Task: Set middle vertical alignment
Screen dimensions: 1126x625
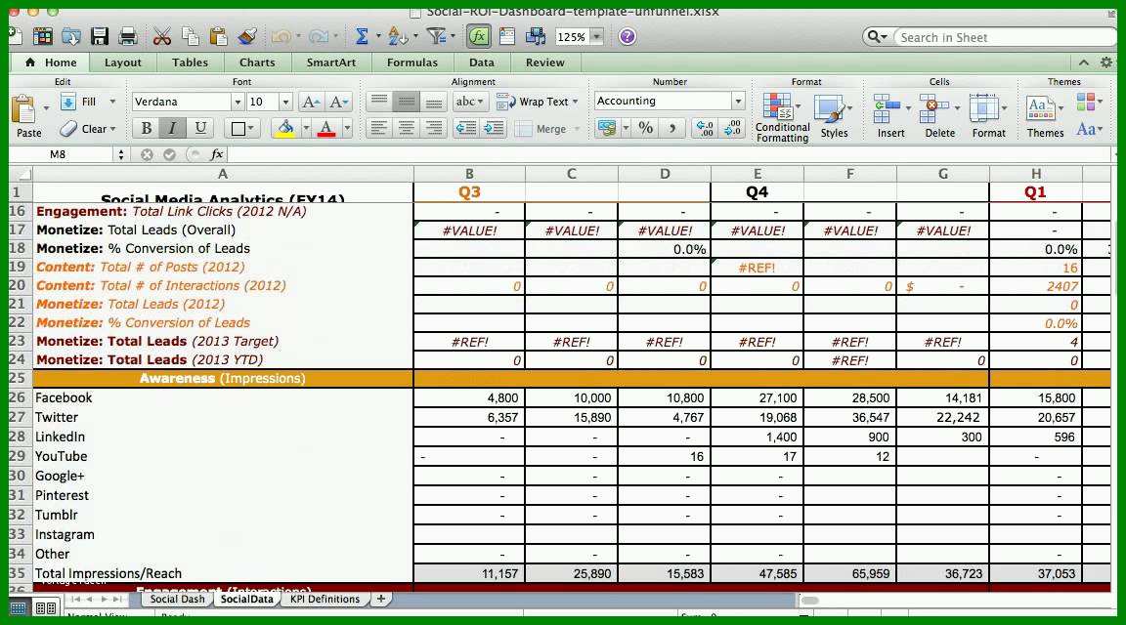Action: pyautogui.click(x=407, y=102)
